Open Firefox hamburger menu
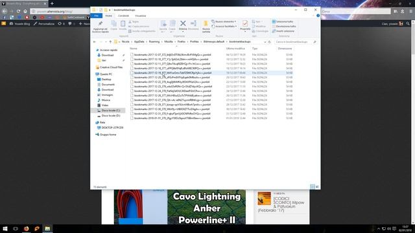 click(x=410, y=12)
